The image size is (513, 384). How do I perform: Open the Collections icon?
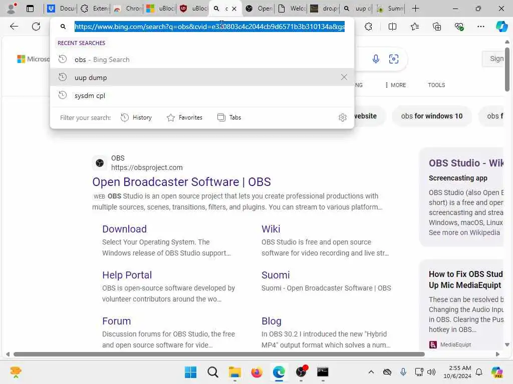[437, 26]
